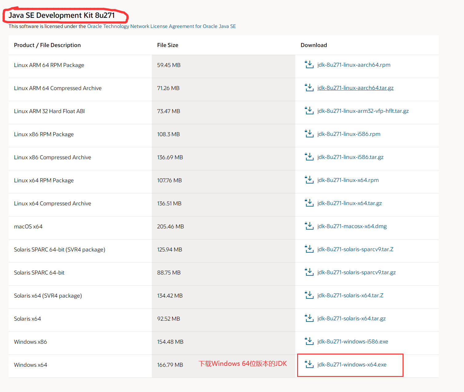The width and height of the screenshot is (464, 392).
Task: Download jdk-8u271-solaris-sparcv9.tar.gz link
Action: point(357,272)
